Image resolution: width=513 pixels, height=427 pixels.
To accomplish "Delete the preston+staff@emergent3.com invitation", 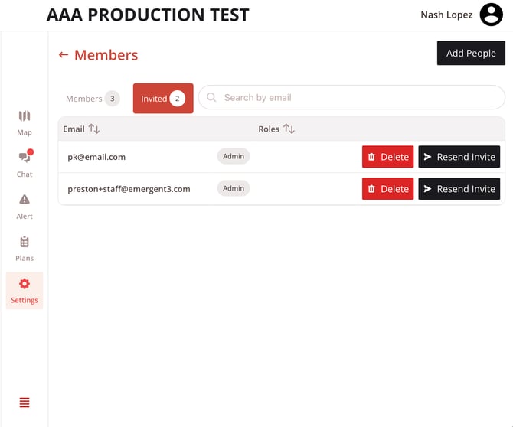I will 387,189.
